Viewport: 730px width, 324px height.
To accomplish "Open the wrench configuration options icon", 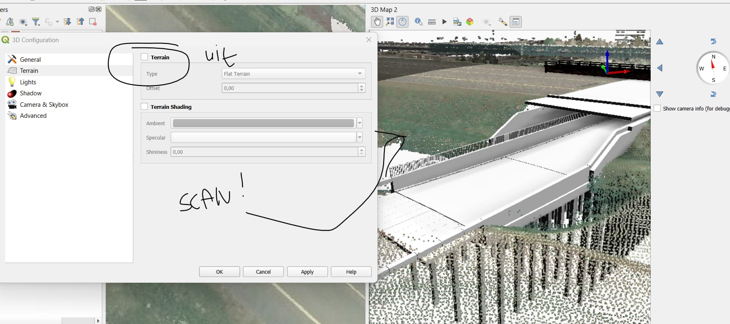I will point(503,22).
